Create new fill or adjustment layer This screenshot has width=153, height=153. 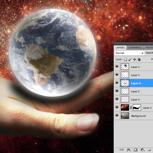(143, 150)
